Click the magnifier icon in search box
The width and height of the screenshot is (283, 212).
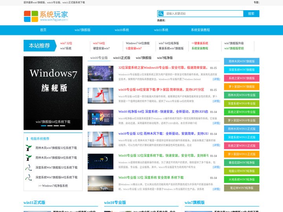point(161,13)
